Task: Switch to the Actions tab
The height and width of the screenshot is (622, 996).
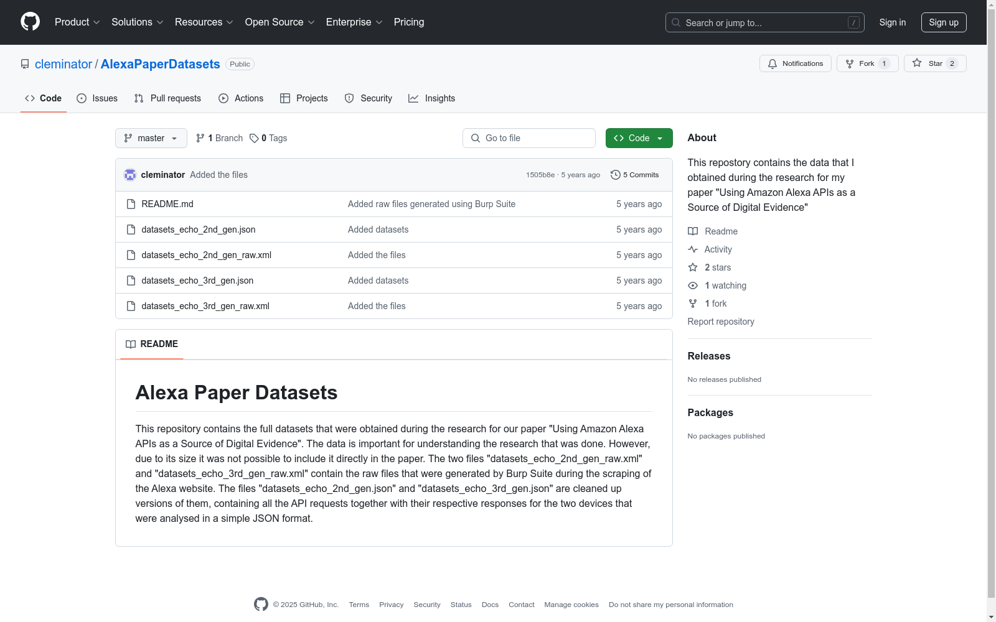Action: 241,98
